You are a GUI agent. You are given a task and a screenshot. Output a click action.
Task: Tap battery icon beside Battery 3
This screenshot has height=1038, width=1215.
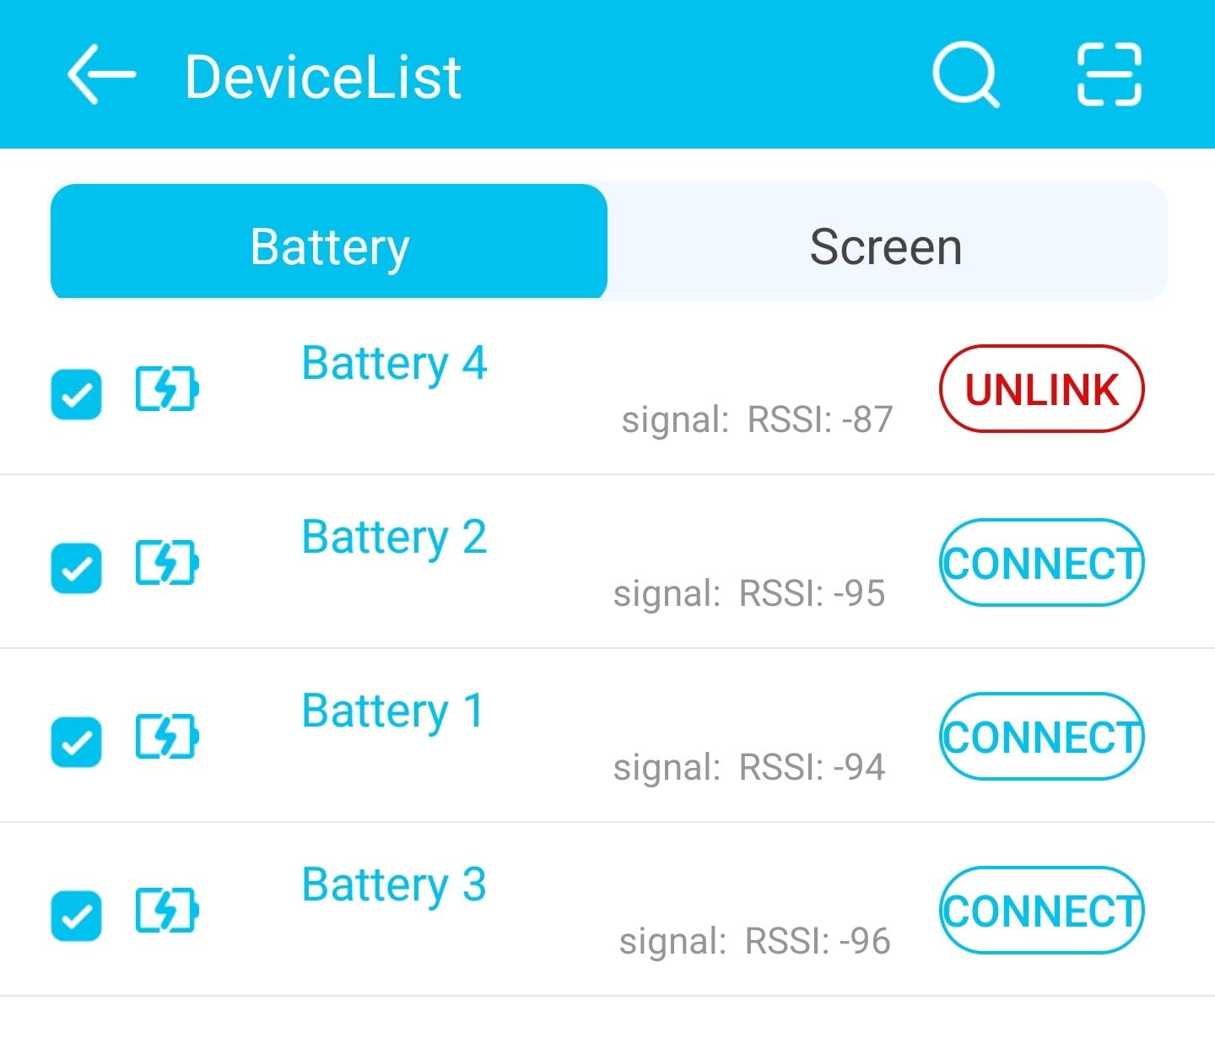(167, 911)
